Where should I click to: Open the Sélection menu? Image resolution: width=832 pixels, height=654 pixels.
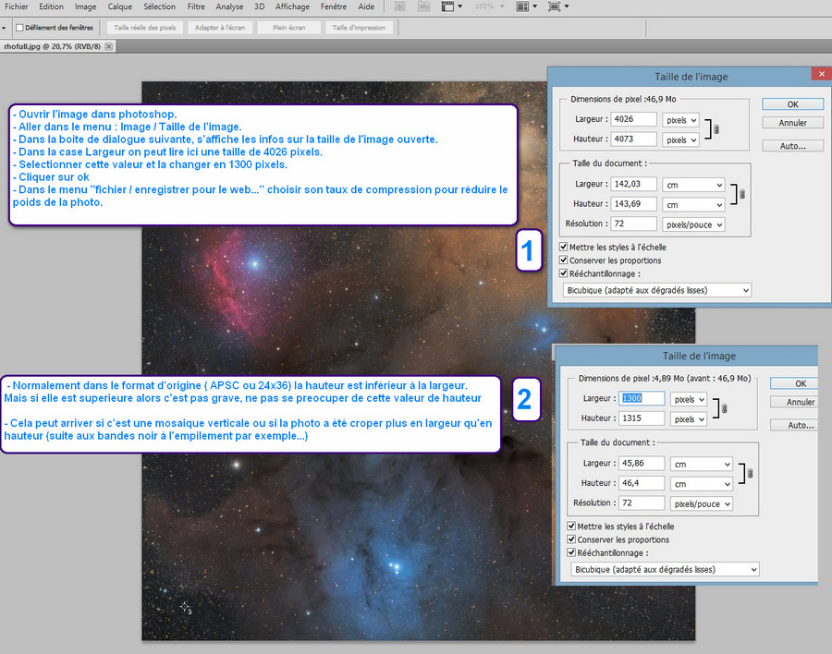159,6
